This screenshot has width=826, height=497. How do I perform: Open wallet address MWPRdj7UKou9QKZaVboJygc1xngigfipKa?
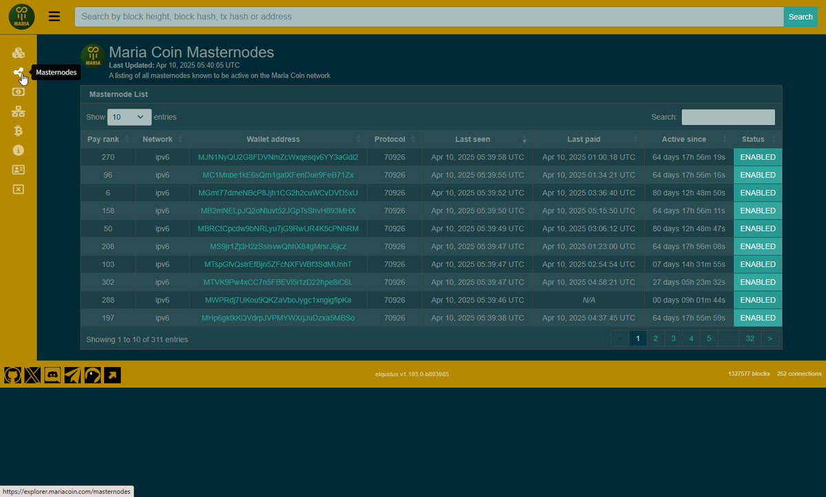click(x=278, y=300)
